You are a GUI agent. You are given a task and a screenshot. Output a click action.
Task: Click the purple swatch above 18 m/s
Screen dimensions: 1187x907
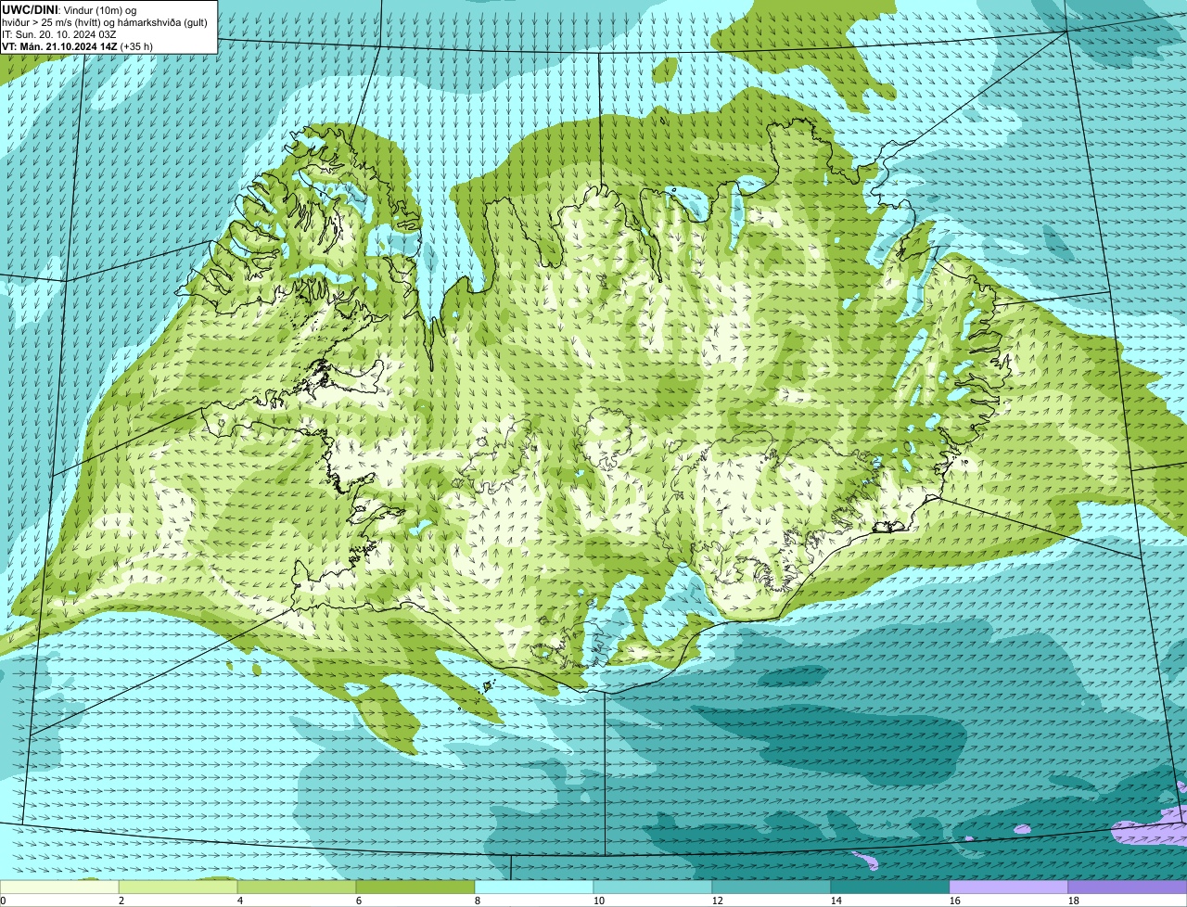click(1128, 887)
